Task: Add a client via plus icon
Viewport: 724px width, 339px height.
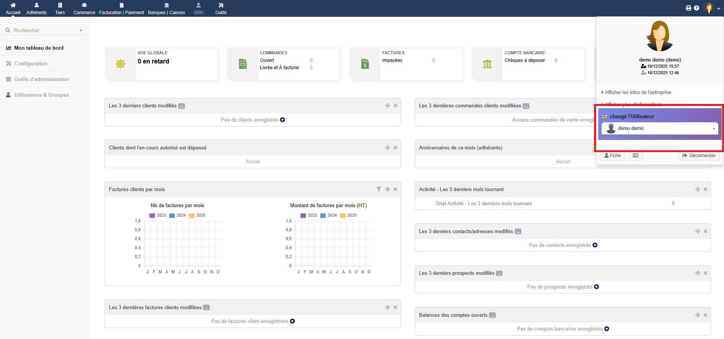Action: point(282,120)
